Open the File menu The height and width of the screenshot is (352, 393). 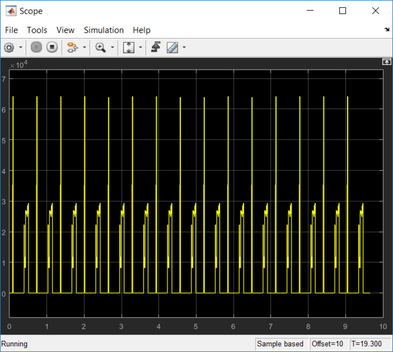tap(11, 30)
